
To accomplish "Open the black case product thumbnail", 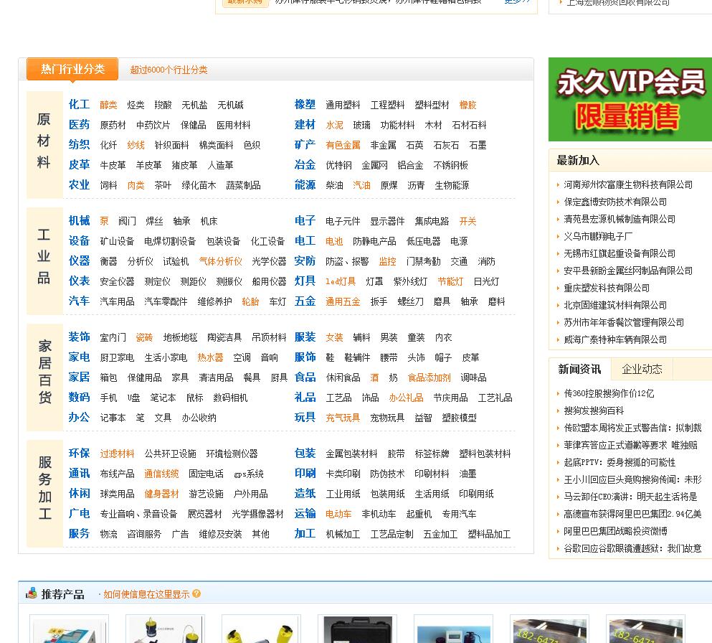I will 357,629.
